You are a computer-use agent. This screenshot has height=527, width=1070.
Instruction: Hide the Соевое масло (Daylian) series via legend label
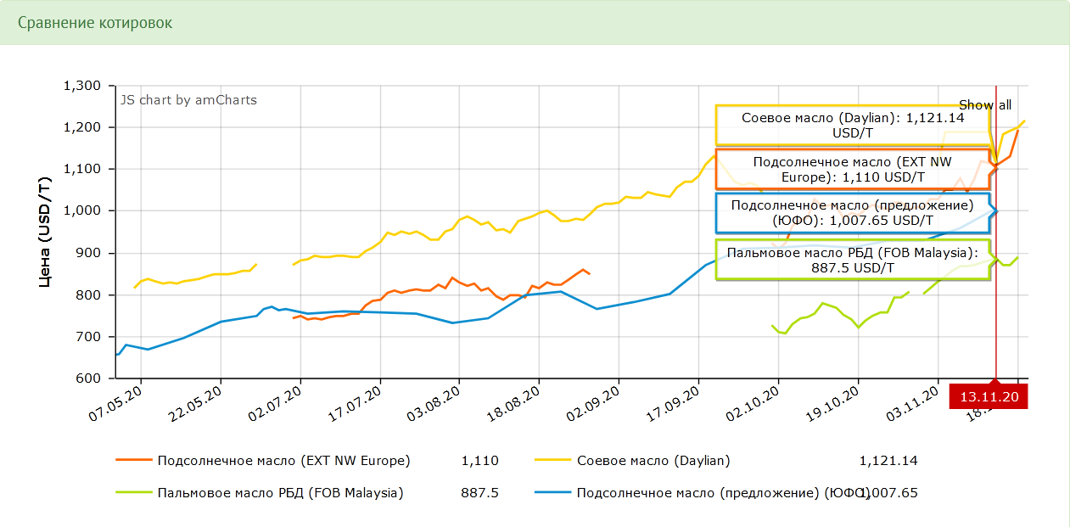point(653,461)
